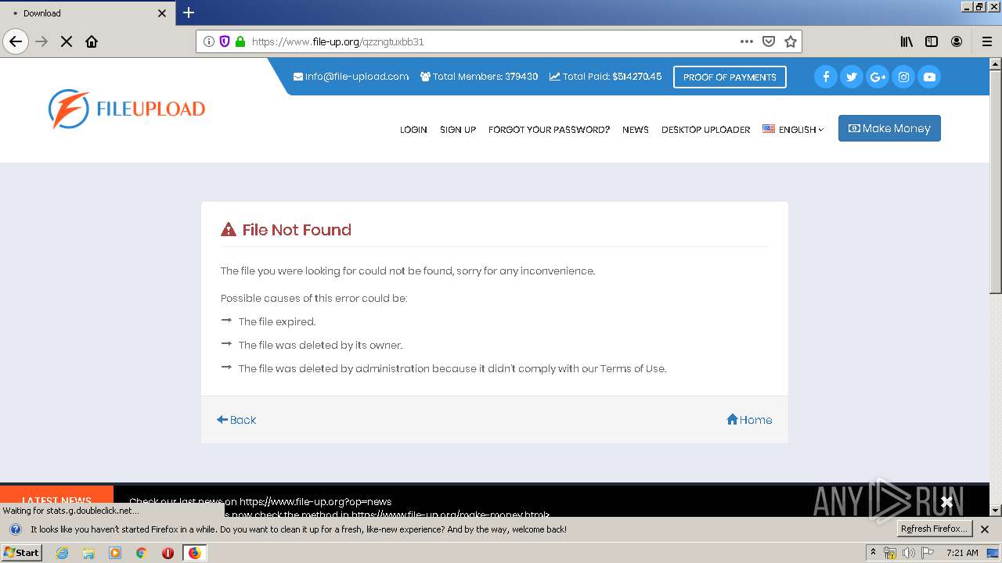Open the NEWS menu item
Viewport: 1002px width, 563px height.
coord(636,130)
